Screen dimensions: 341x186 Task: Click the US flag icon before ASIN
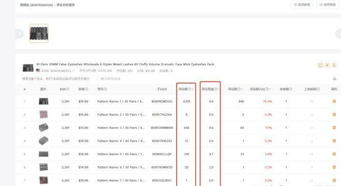pos(38,70)
